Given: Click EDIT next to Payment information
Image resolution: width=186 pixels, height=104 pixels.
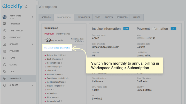Looking at the screenshot, I should [173, 29].
